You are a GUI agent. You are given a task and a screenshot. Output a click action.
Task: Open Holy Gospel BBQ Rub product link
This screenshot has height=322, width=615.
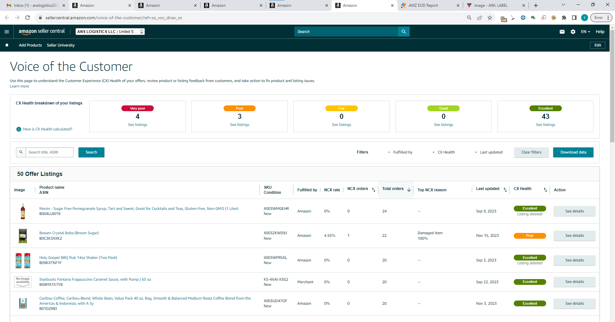[x=78, y=258]
